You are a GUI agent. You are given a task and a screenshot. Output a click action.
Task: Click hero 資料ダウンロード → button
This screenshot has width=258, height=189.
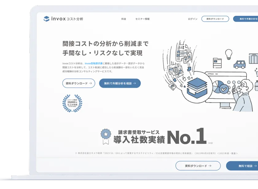point(79,83)
